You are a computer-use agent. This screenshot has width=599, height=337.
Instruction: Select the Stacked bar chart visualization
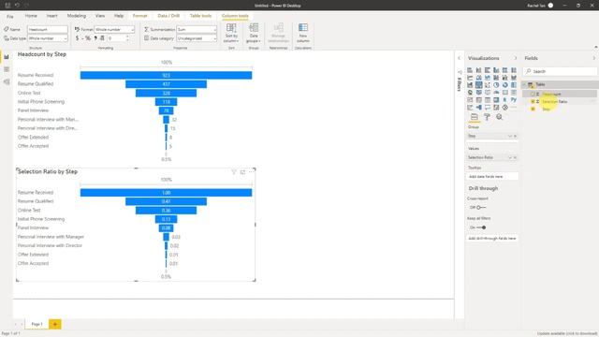pyautogui.click(x=470, y=70)
